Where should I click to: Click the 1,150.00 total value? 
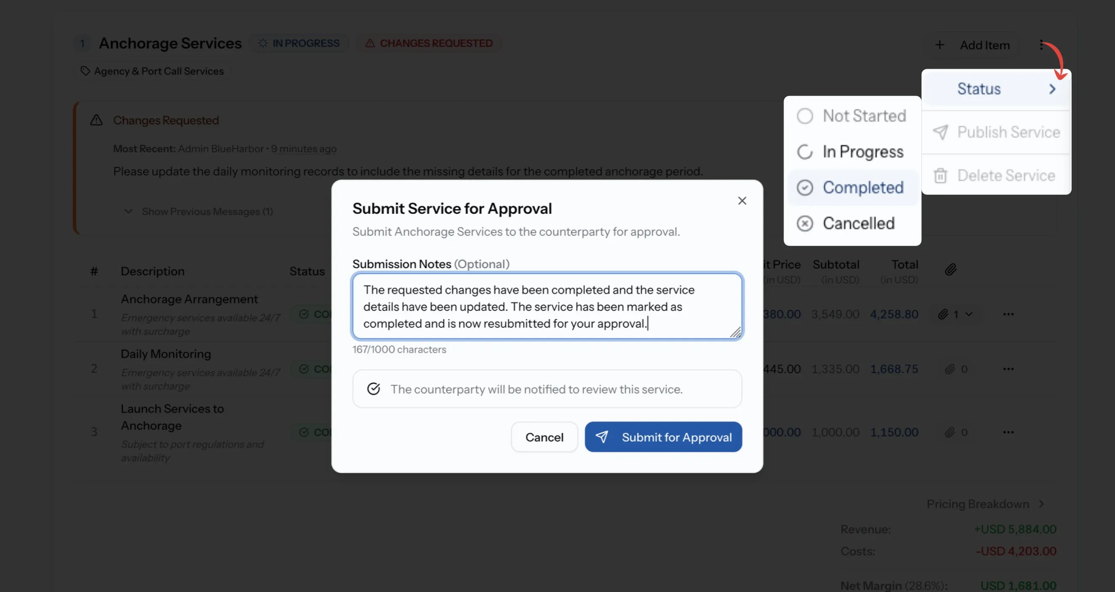pyautogui.click(x=894, y=432)
